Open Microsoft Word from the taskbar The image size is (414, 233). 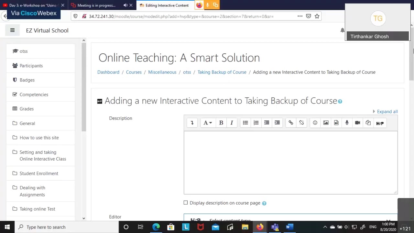tap(289, 227)
